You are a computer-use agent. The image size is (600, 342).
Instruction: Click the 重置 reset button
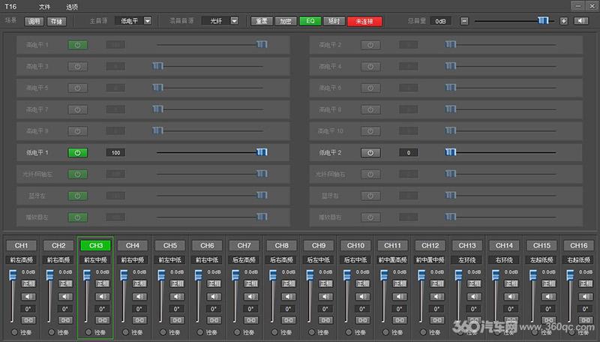tap(262, 21)
